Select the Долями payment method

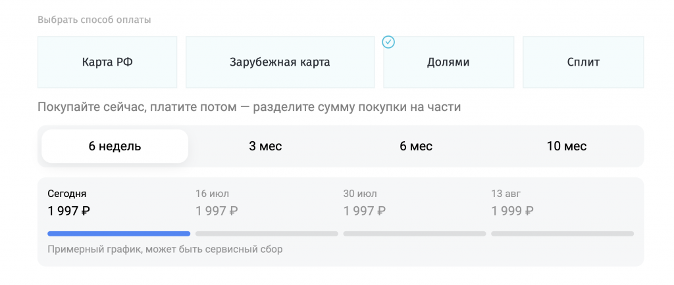(x=448, y=62)
